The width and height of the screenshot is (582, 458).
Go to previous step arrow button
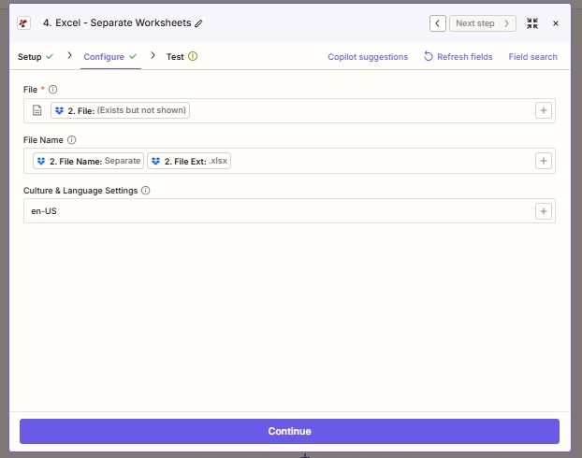coord(438,23)
